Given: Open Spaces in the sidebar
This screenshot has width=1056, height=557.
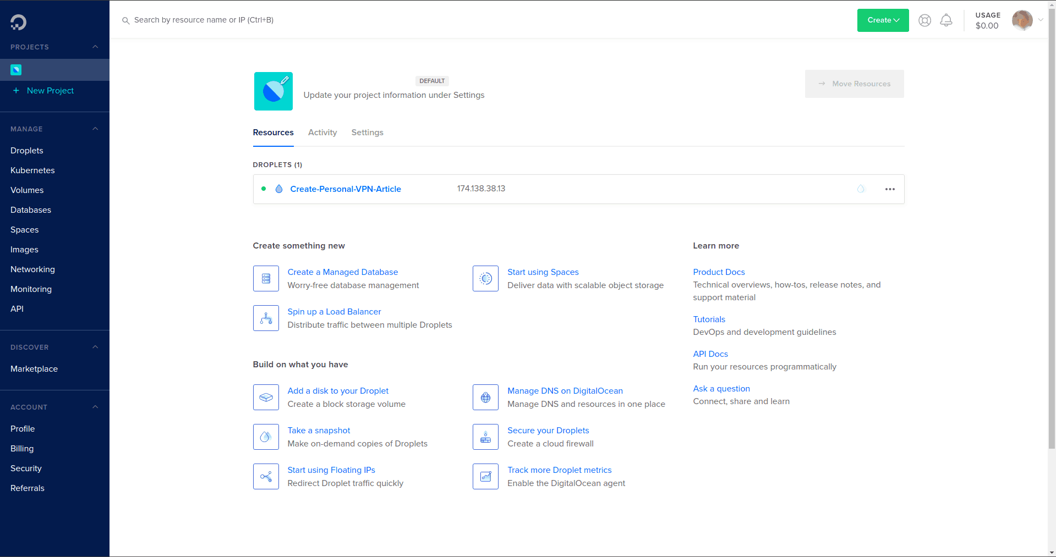Looking at the screenshot, I should click(24, 230).
